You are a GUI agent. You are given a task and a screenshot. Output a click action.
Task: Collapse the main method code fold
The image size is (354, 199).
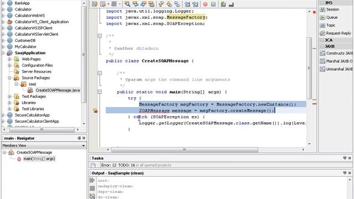click(100, 92)
